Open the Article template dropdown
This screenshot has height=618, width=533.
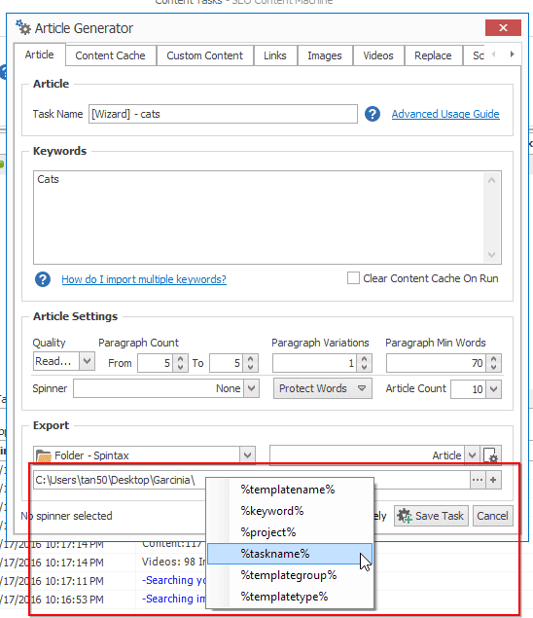472,455
